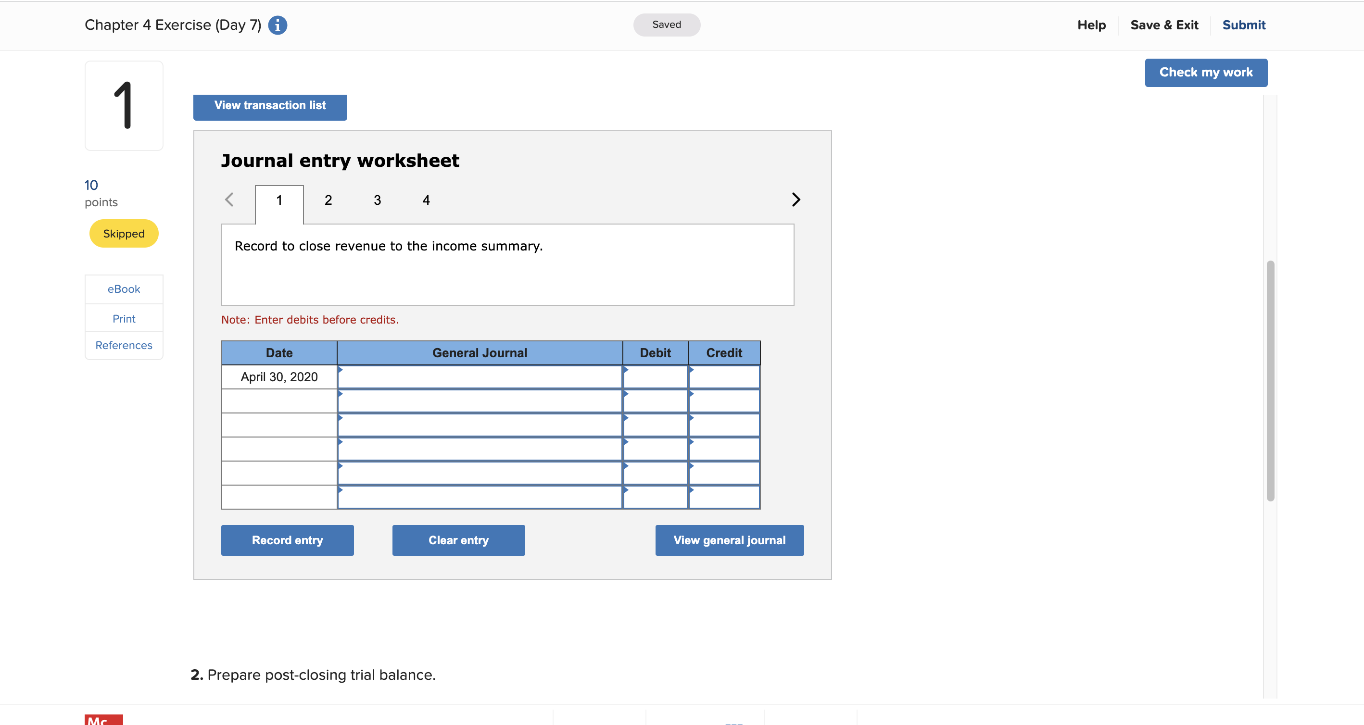
Task: Open the eBook link
Action: 124,289
